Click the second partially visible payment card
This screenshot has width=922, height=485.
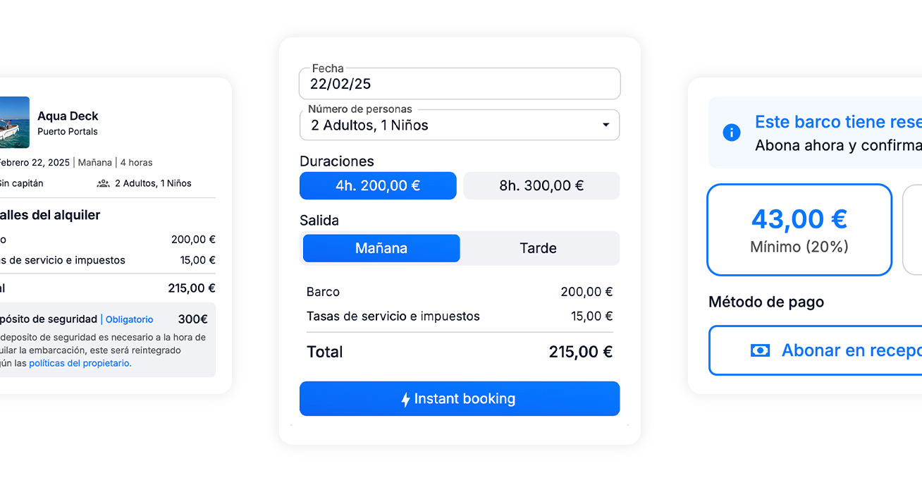(x=912, y=230)
